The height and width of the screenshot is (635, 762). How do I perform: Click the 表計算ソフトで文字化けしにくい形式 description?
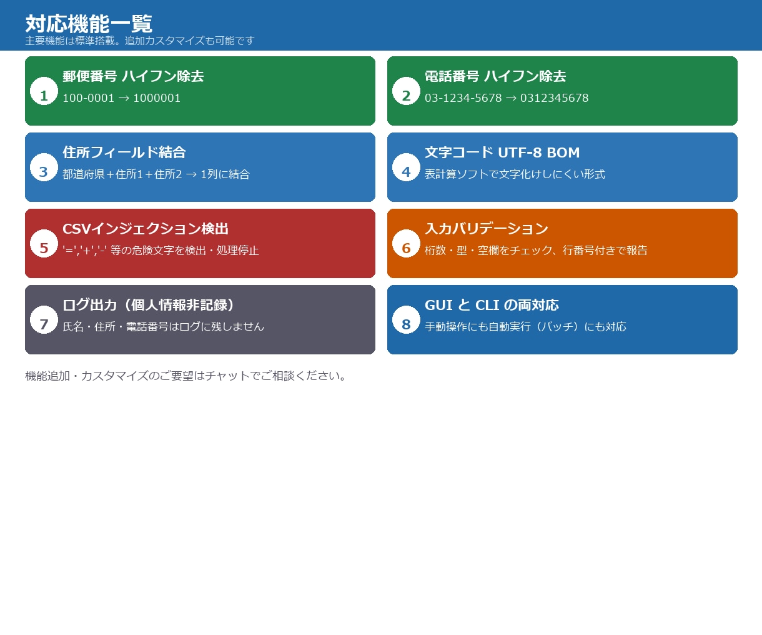tap(515, 174)
